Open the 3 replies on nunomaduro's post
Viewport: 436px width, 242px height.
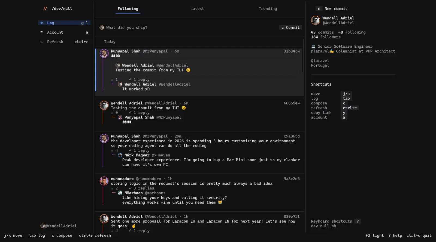(x=141, y=188)
